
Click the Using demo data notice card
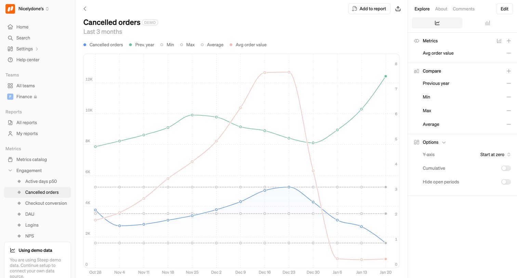38,260
